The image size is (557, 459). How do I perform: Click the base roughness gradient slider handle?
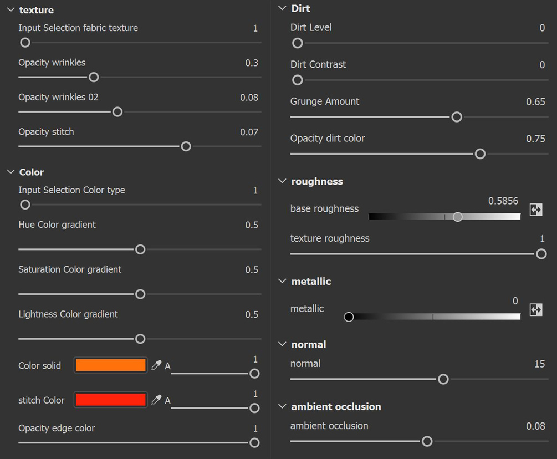(x=457, y=217)
